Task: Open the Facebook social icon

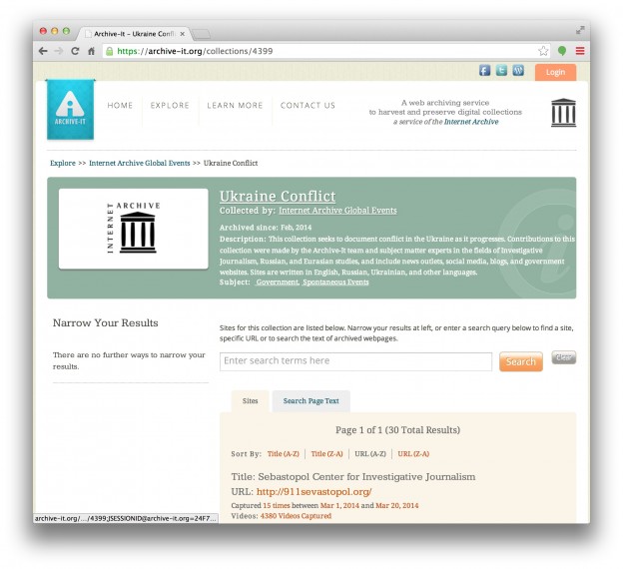Action: tap(484, 71)
